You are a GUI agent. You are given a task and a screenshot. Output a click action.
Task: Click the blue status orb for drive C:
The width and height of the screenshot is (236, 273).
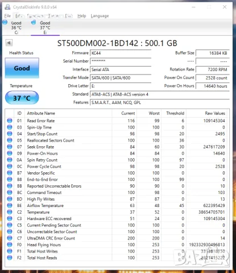[5, 22]
